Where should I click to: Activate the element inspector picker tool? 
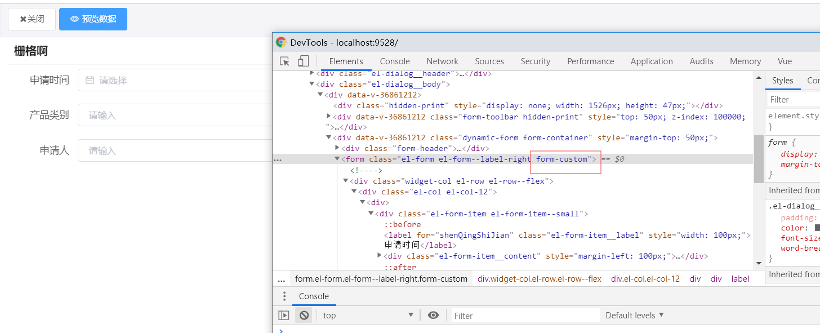tap(284, 61)
